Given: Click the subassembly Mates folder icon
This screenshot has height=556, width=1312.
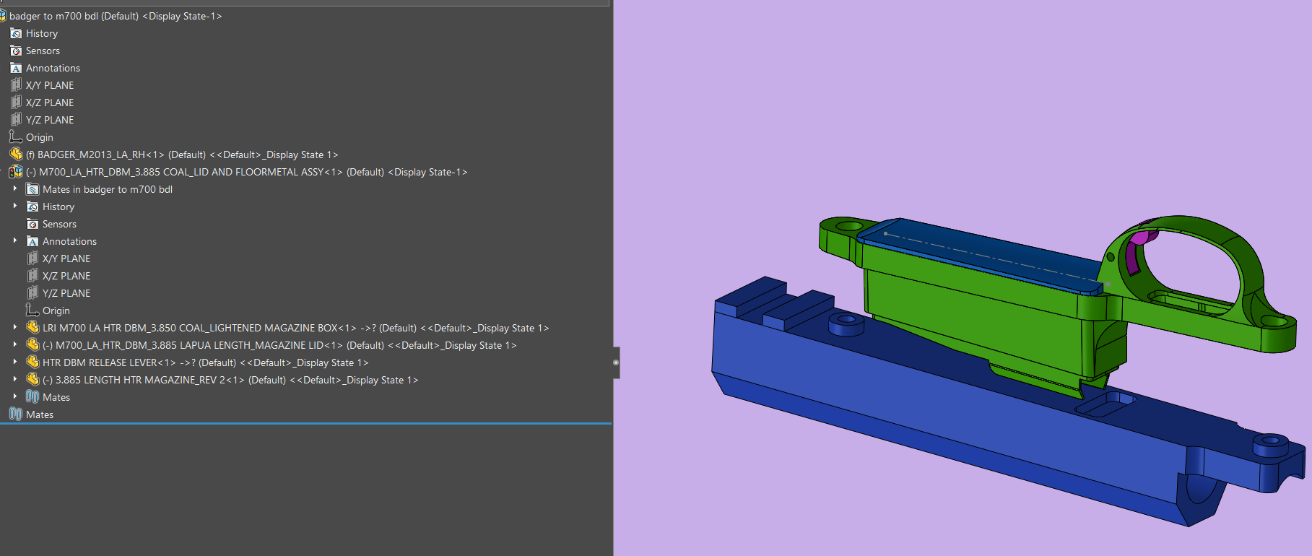Looking at the screenshot, I should [32, 396].
